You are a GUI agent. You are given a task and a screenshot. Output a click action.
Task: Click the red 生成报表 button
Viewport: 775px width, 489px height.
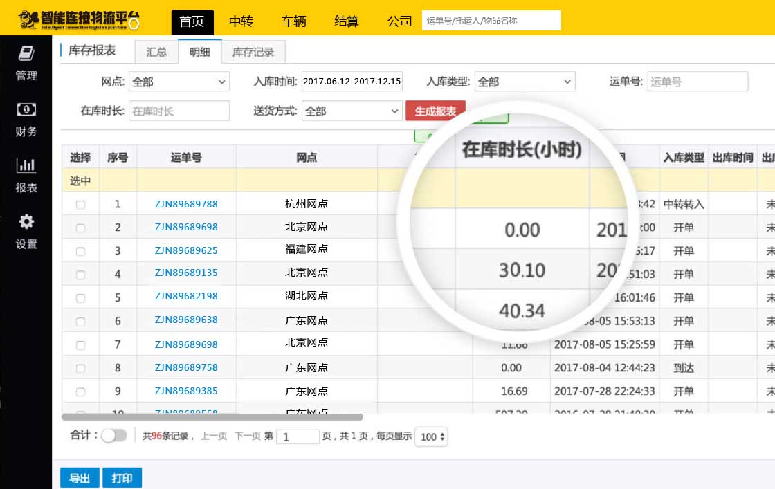[x=435, y=111]
